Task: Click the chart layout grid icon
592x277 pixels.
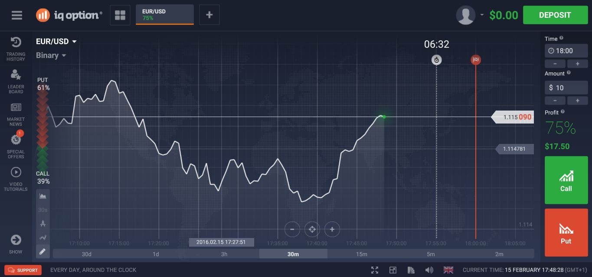Action: coord(120,15)
